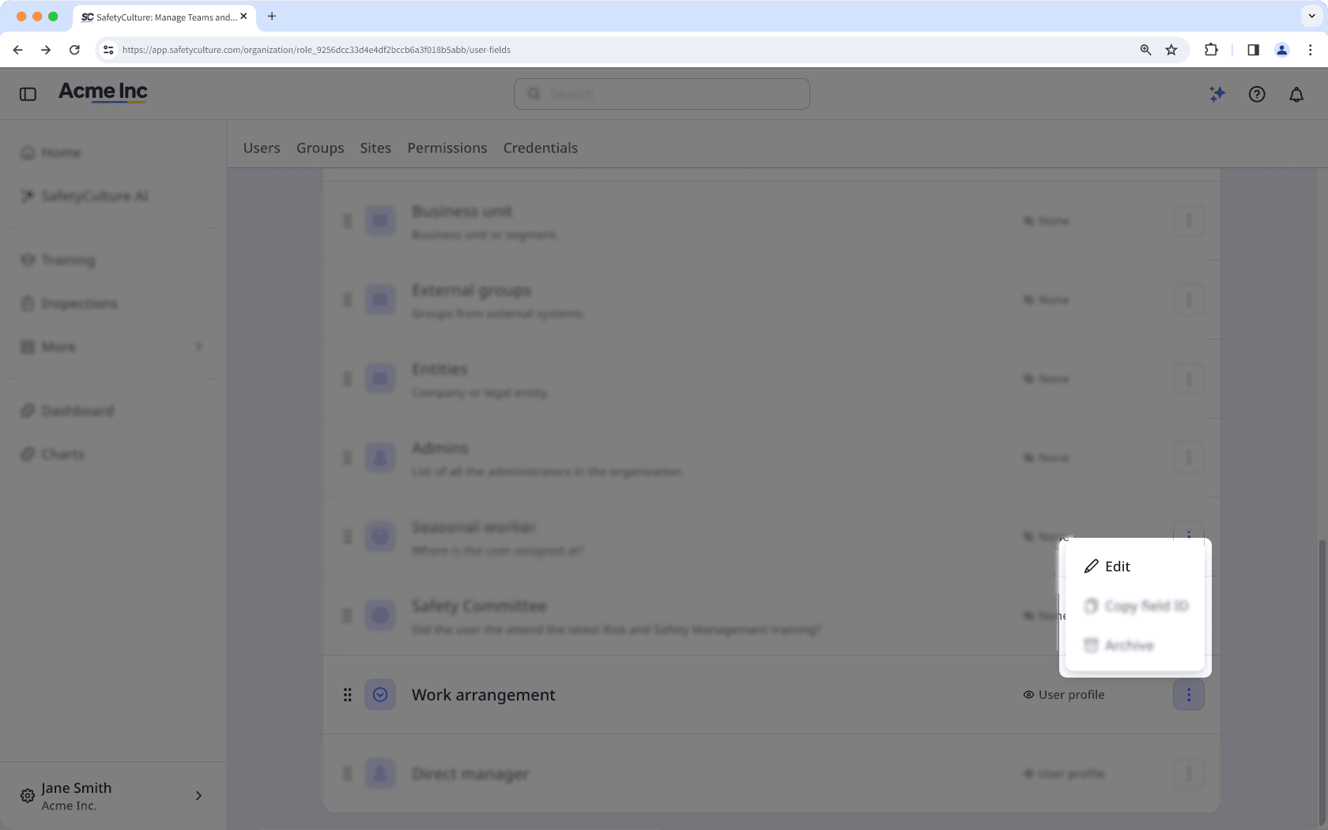The width and height of the screenshot is (1328, 830).
Task: Select Archive from the context menu
Action: 1128,645
